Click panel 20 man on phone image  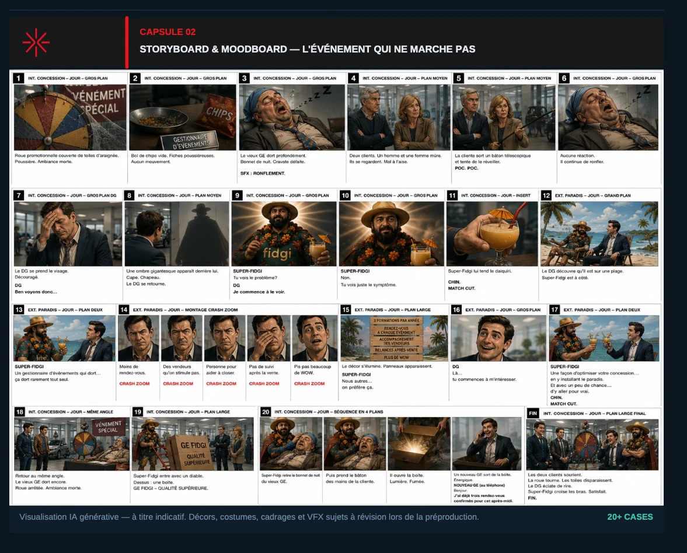tap(486, 443)
